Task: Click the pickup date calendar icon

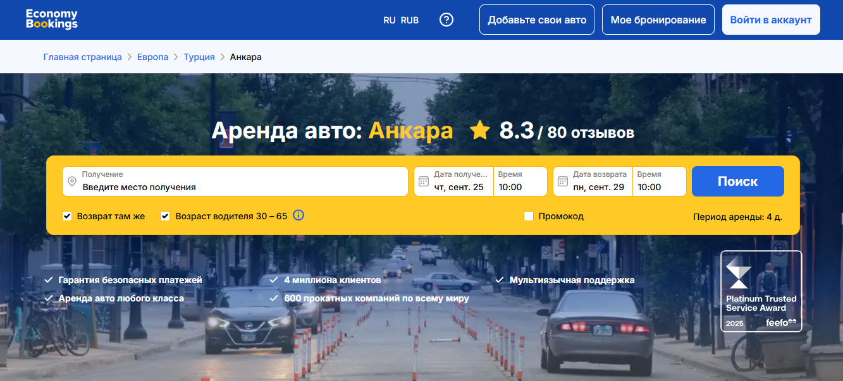Action: 424,182
